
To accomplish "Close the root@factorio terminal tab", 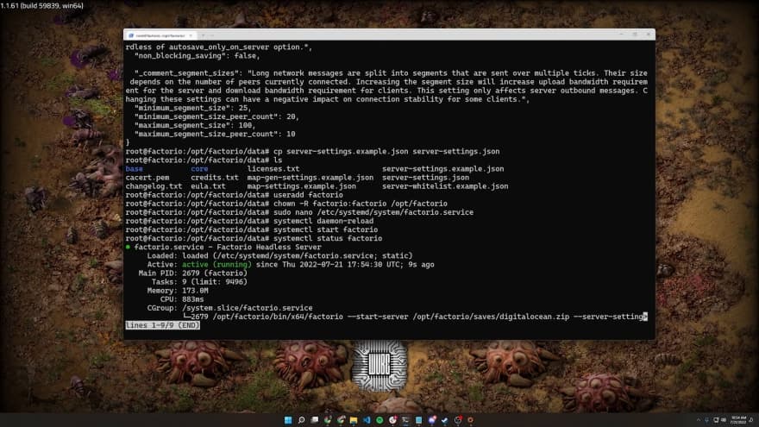I will point(191,35).
